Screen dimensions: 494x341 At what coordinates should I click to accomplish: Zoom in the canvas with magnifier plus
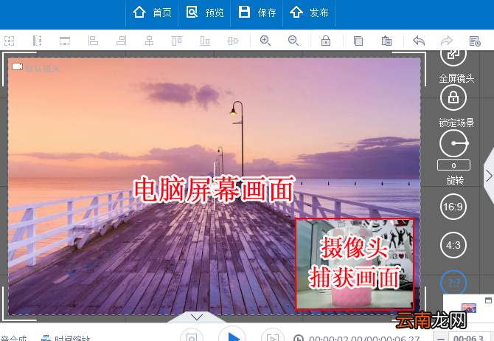click(265, 41)
